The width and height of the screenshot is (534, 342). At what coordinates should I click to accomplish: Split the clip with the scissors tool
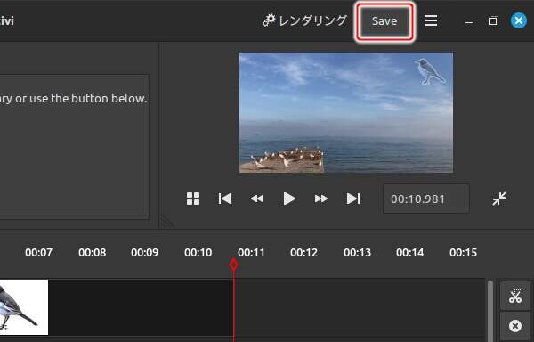click(515, 296)
